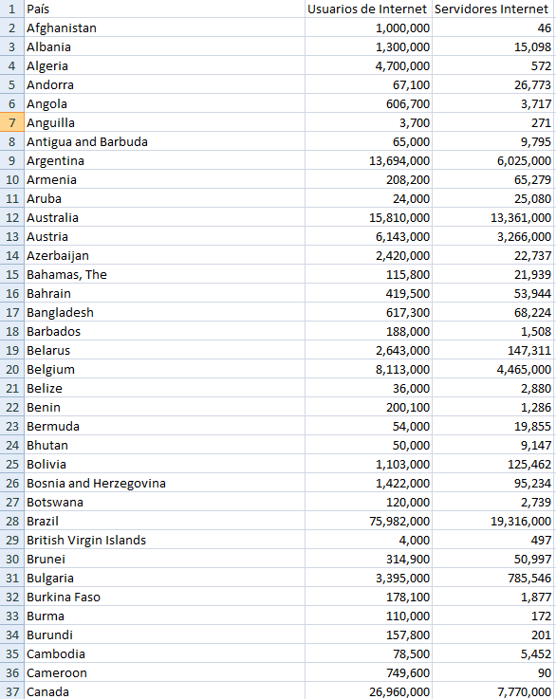This screenshot has height=699, width=556.
Task: Select the Angola cell
Action: coord(164,103)
